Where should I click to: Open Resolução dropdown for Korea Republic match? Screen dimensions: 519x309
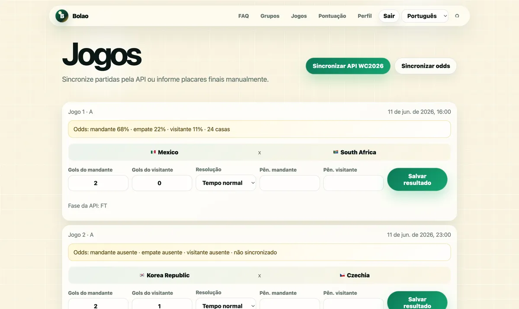226,304
